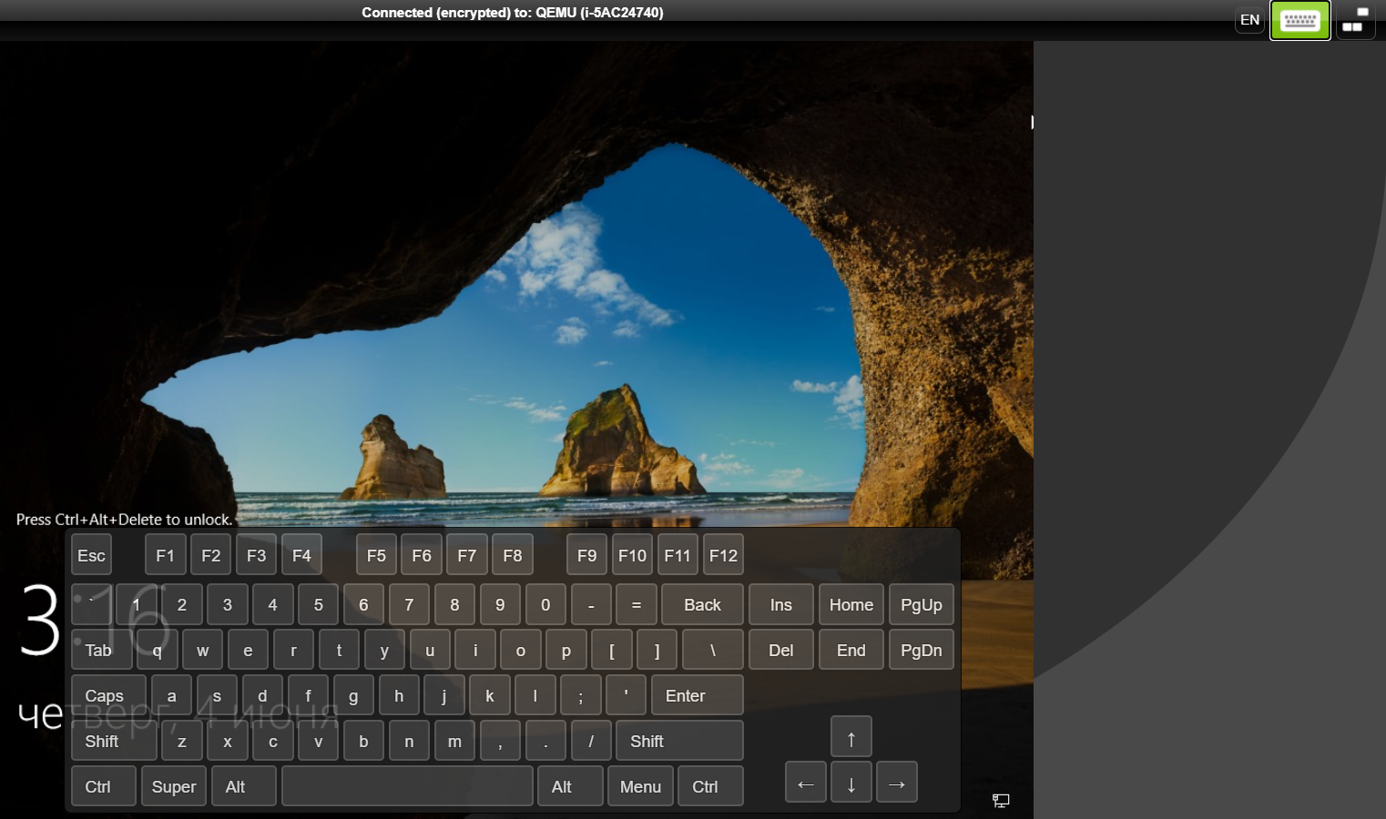Screen dimensions: 1386x819
Task: Click the Ins key
Action: click(x=780, y=604)
